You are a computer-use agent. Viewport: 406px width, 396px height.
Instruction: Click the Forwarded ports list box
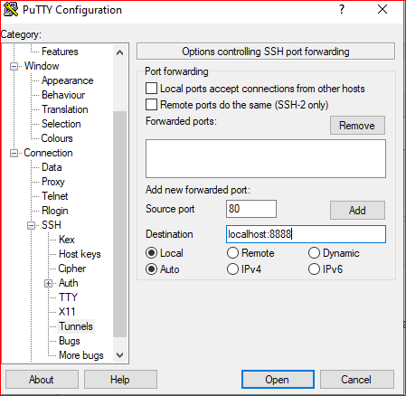point(266,158)
